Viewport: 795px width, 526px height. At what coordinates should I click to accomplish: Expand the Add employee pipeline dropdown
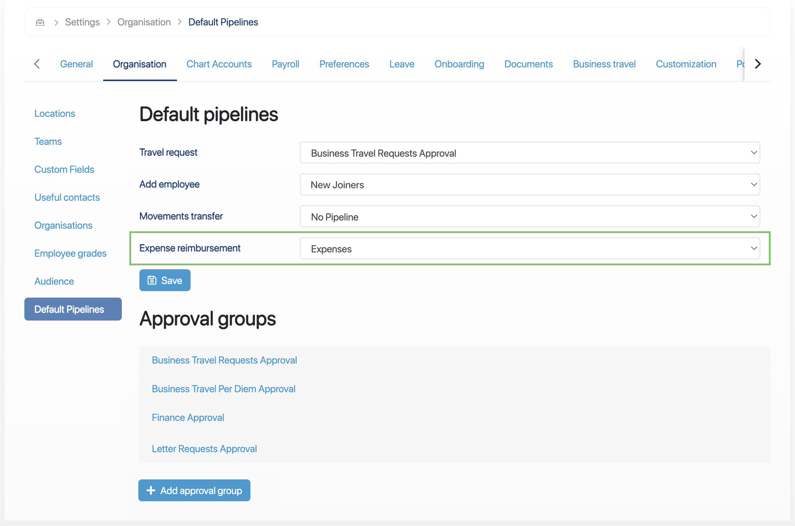530,185
